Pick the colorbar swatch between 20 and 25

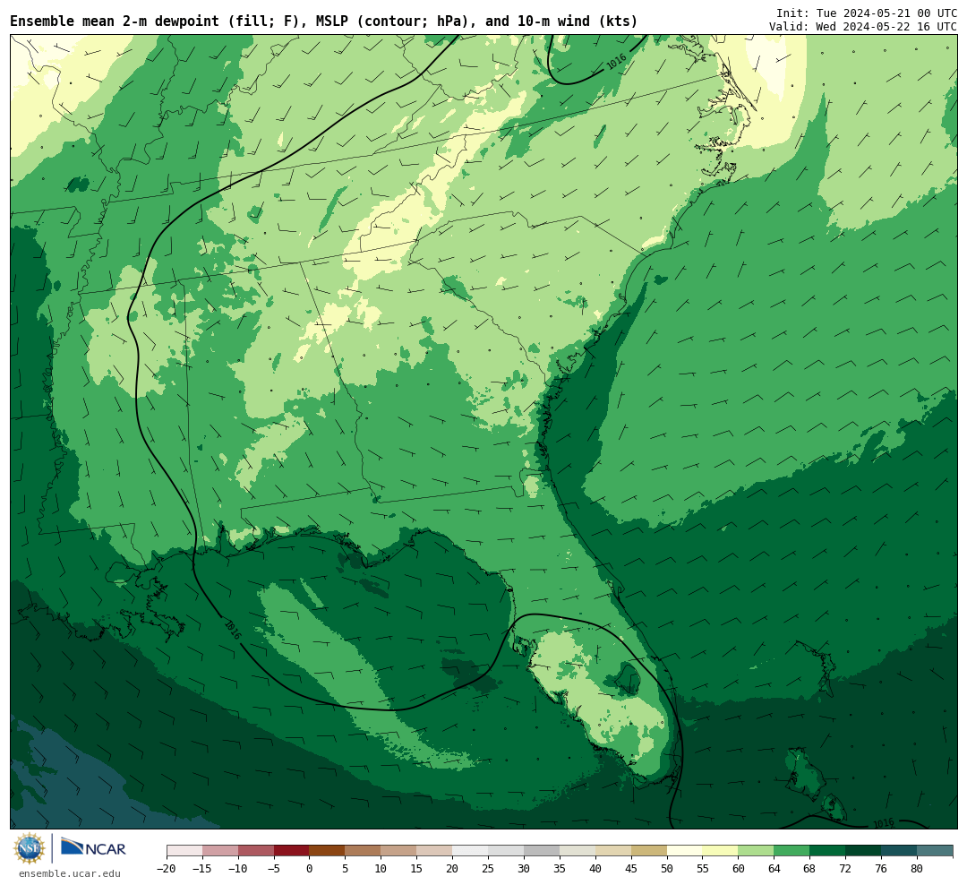[471, 851]
